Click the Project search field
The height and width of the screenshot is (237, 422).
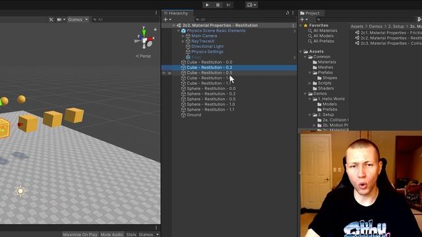365,19
